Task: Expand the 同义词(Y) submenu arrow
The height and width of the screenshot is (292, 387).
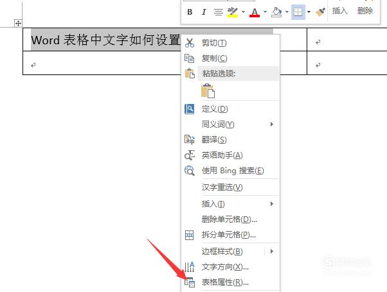Action: 272,125
